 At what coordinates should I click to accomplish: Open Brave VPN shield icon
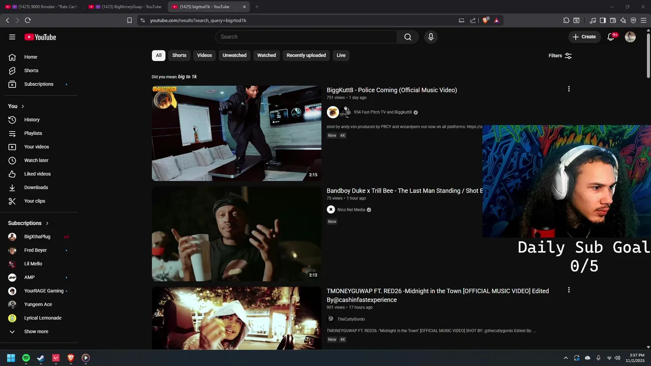(633, 20)
